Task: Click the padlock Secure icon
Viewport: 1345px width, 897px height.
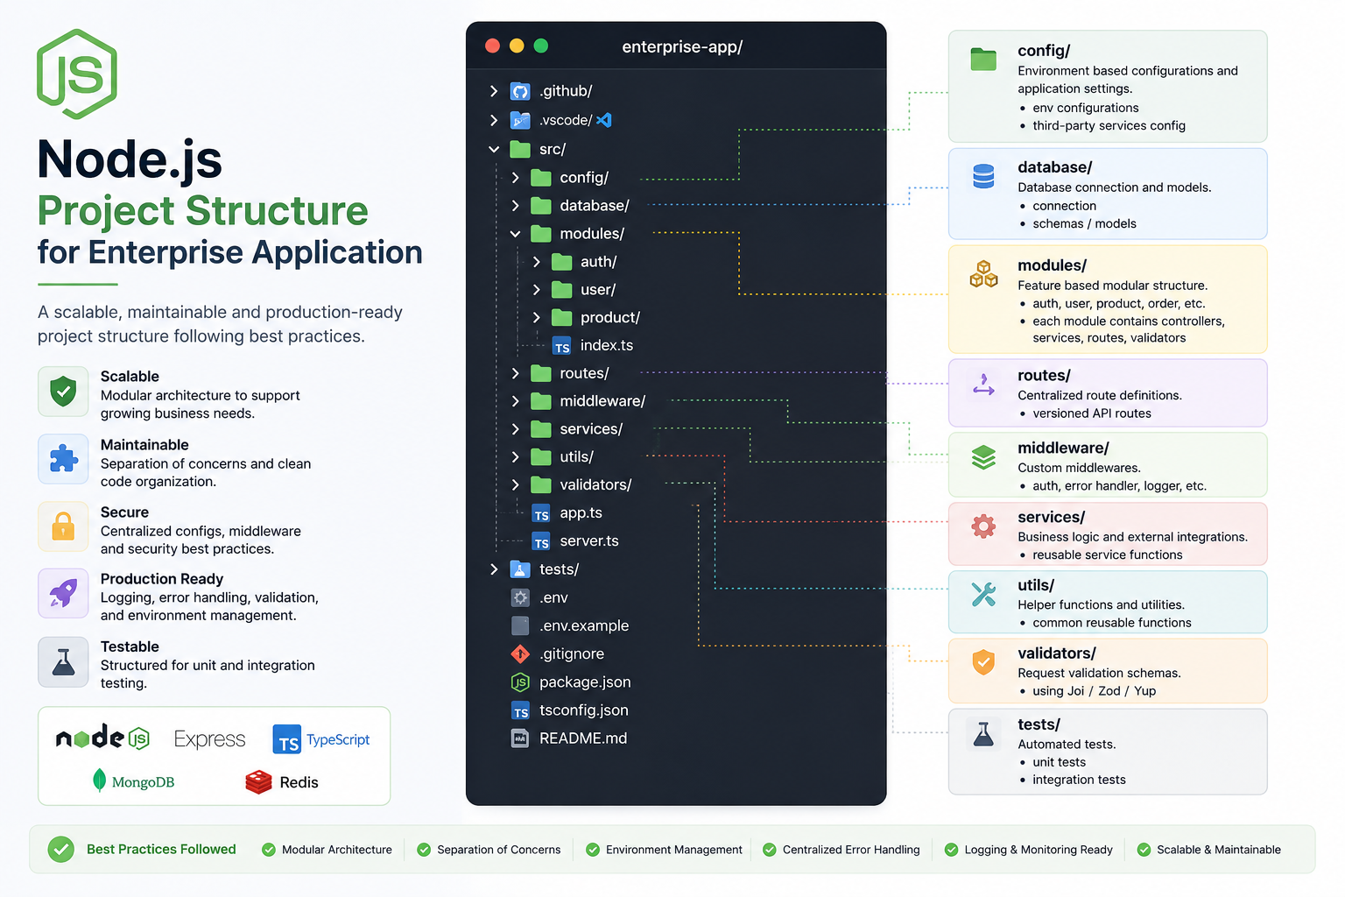Action: (63, 526)
